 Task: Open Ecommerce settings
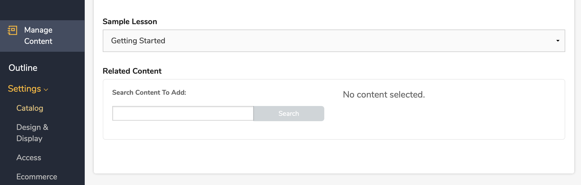[37, 177]
